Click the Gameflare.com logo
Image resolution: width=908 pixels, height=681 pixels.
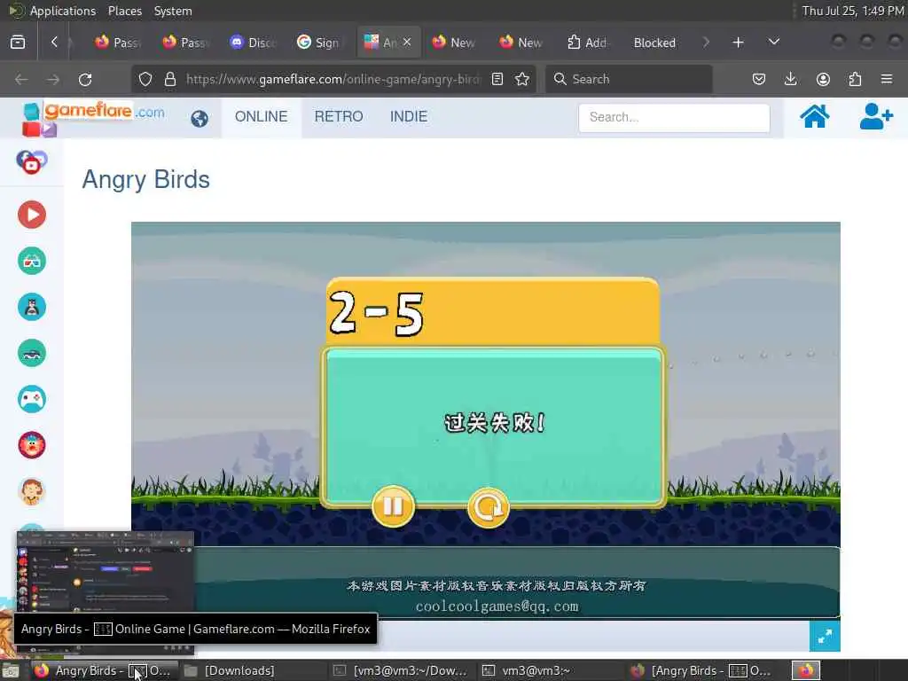coord(92,118)
